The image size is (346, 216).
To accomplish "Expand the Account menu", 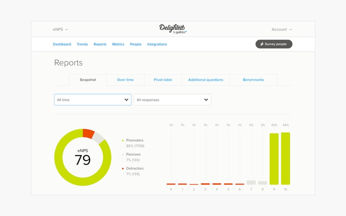I will 282,29.
